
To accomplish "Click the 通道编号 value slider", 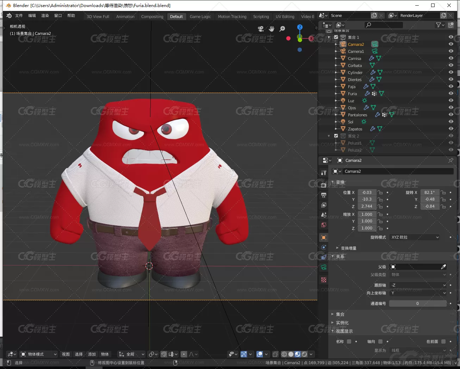I will 418,303.
